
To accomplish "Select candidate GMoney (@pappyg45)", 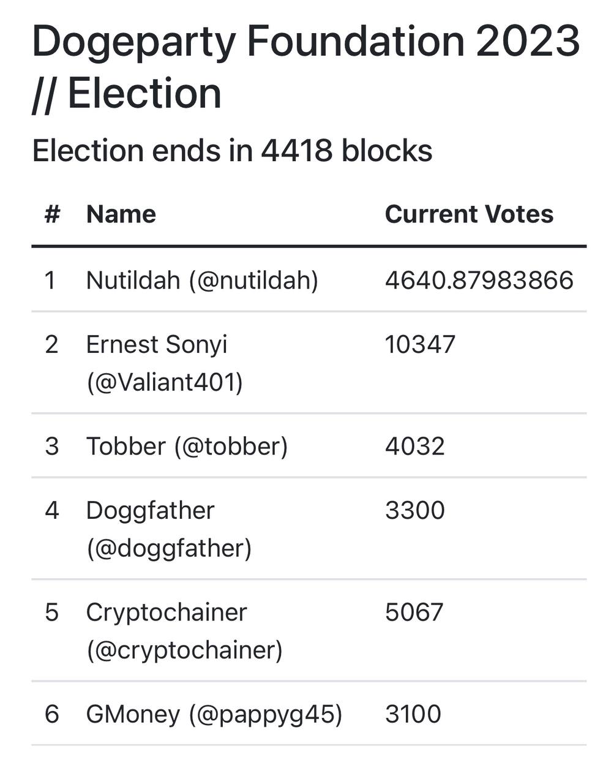I will [x=214, y=714].
